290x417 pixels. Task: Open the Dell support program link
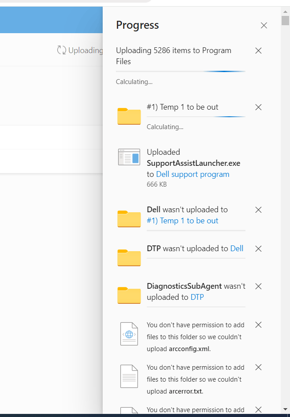(x=193, y=175)
